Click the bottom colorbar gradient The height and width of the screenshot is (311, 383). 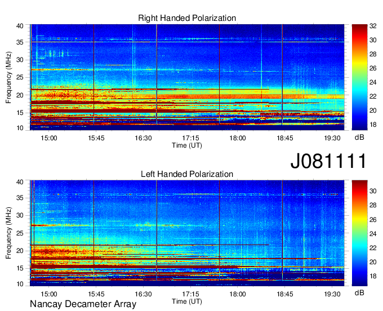(359, 233)
